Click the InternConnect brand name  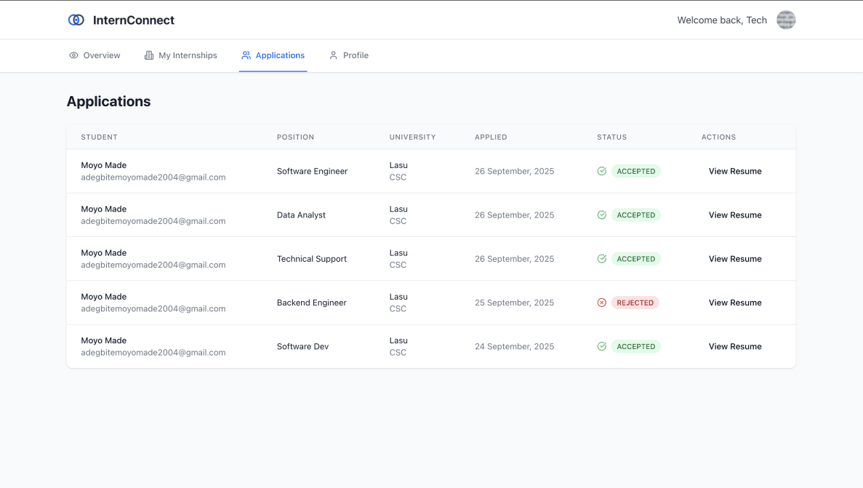(134, 20)
